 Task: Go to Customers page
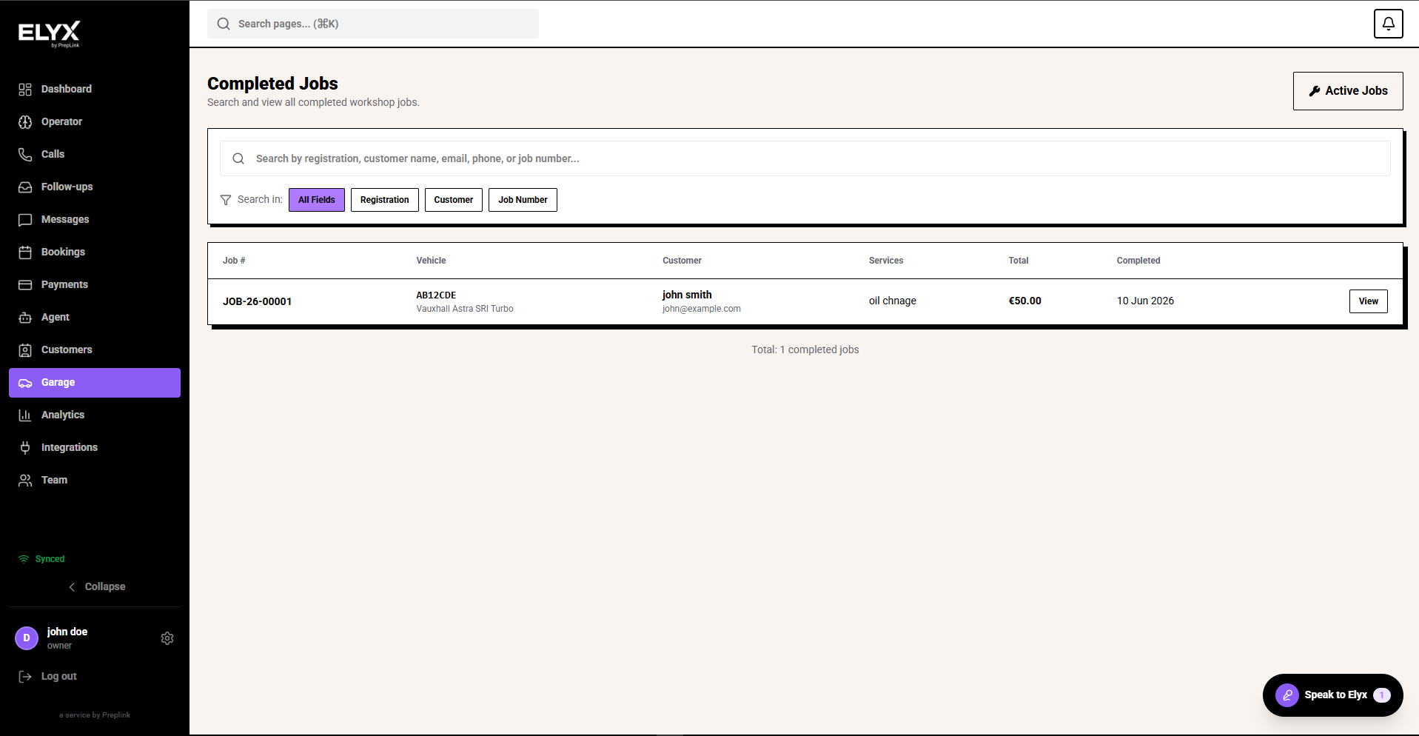coord(95,349)
